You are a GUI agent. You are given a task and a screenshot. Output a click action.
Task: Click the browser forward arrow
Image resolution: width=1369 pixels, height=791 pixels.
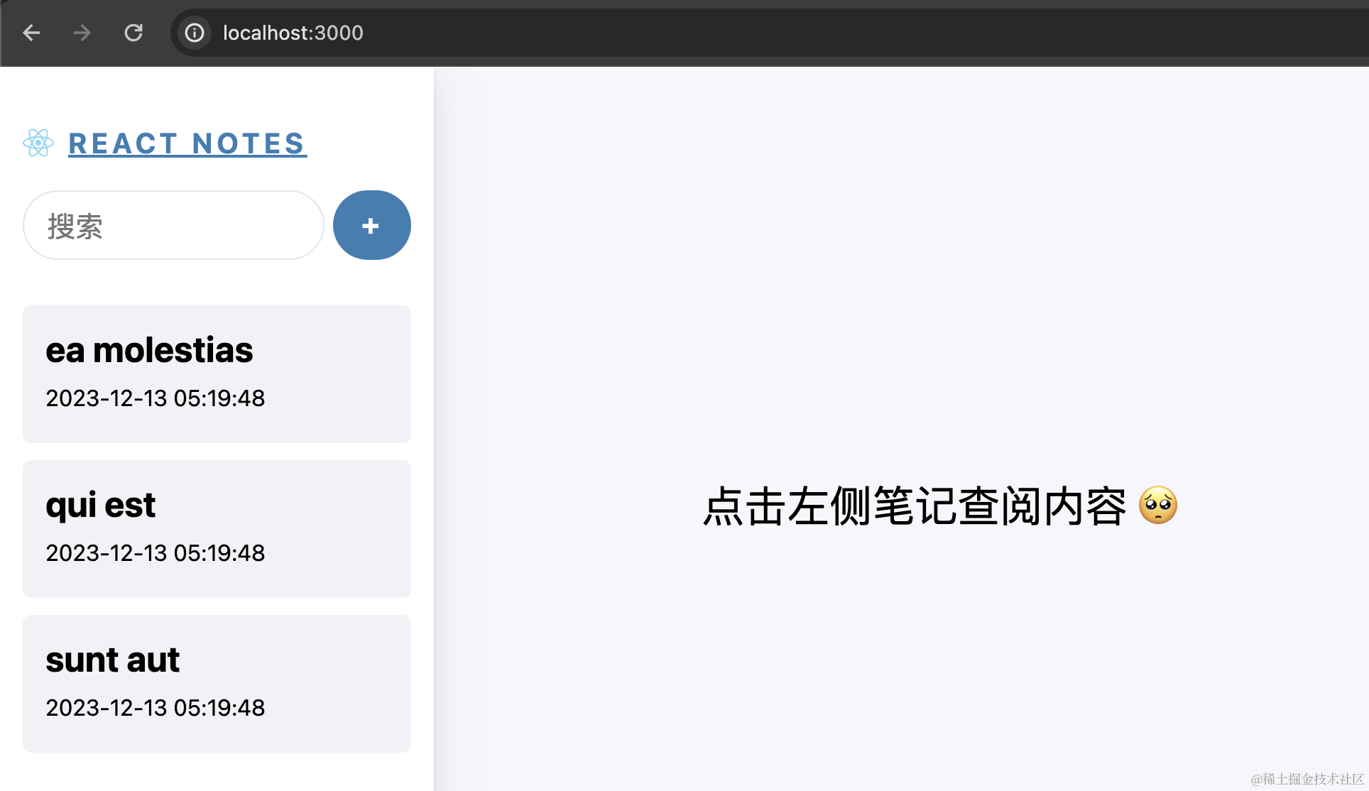[x=82, y=33]
